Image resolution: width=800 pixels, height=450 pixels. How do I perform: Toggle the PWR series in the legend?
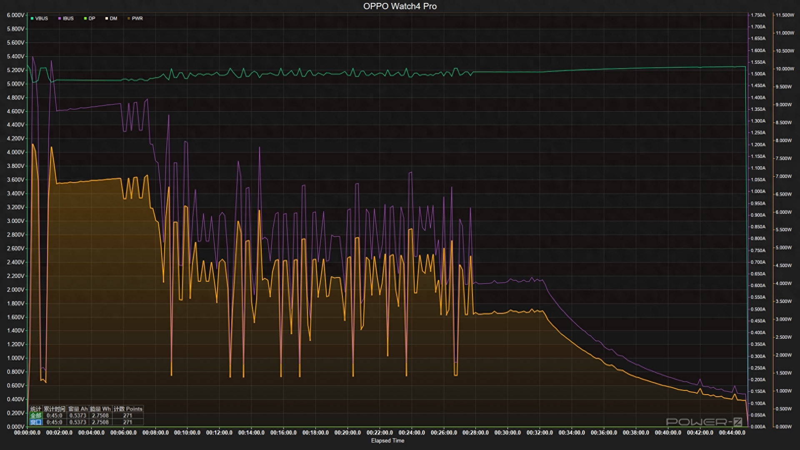point(135,18)
